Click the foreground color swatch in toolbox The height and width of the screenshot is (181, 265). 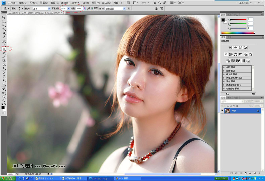pyautogui.click(x=3, y=107)
